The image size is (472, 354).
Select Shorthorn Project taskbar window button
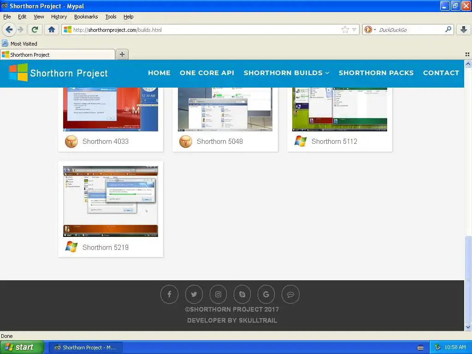(x=85, y=348)
